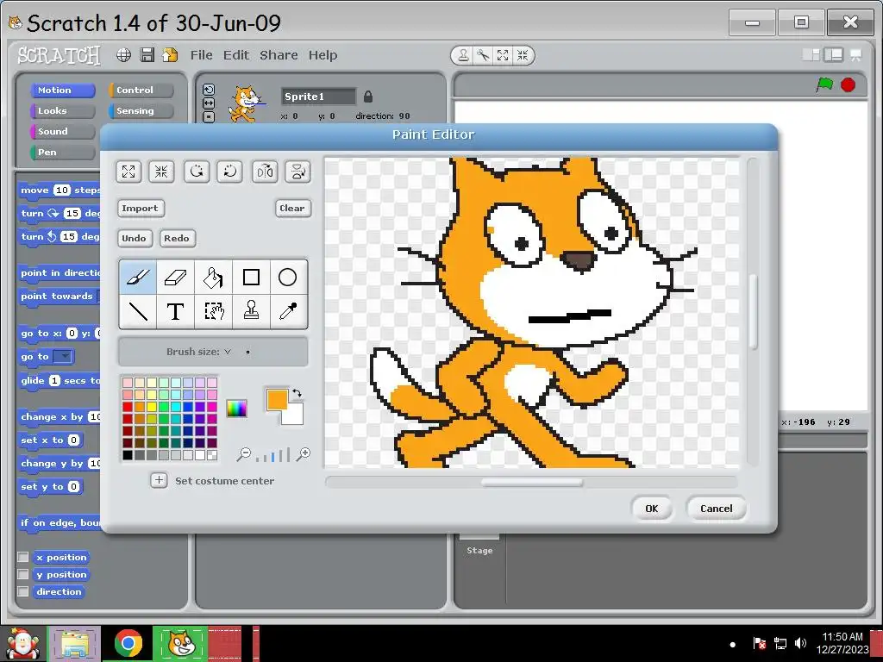
Task: Confirm with the OK button
Action: pyautogui.click(x=652, y=509)
